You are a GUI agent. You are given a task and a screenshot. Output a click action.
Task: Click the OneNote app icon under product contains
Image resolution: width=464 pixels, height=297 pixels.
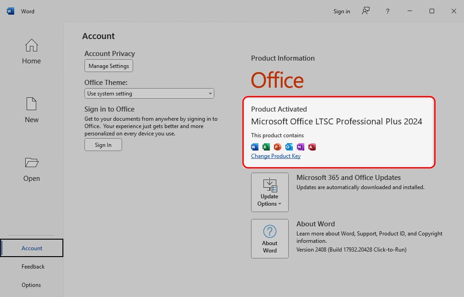[300, 147]
